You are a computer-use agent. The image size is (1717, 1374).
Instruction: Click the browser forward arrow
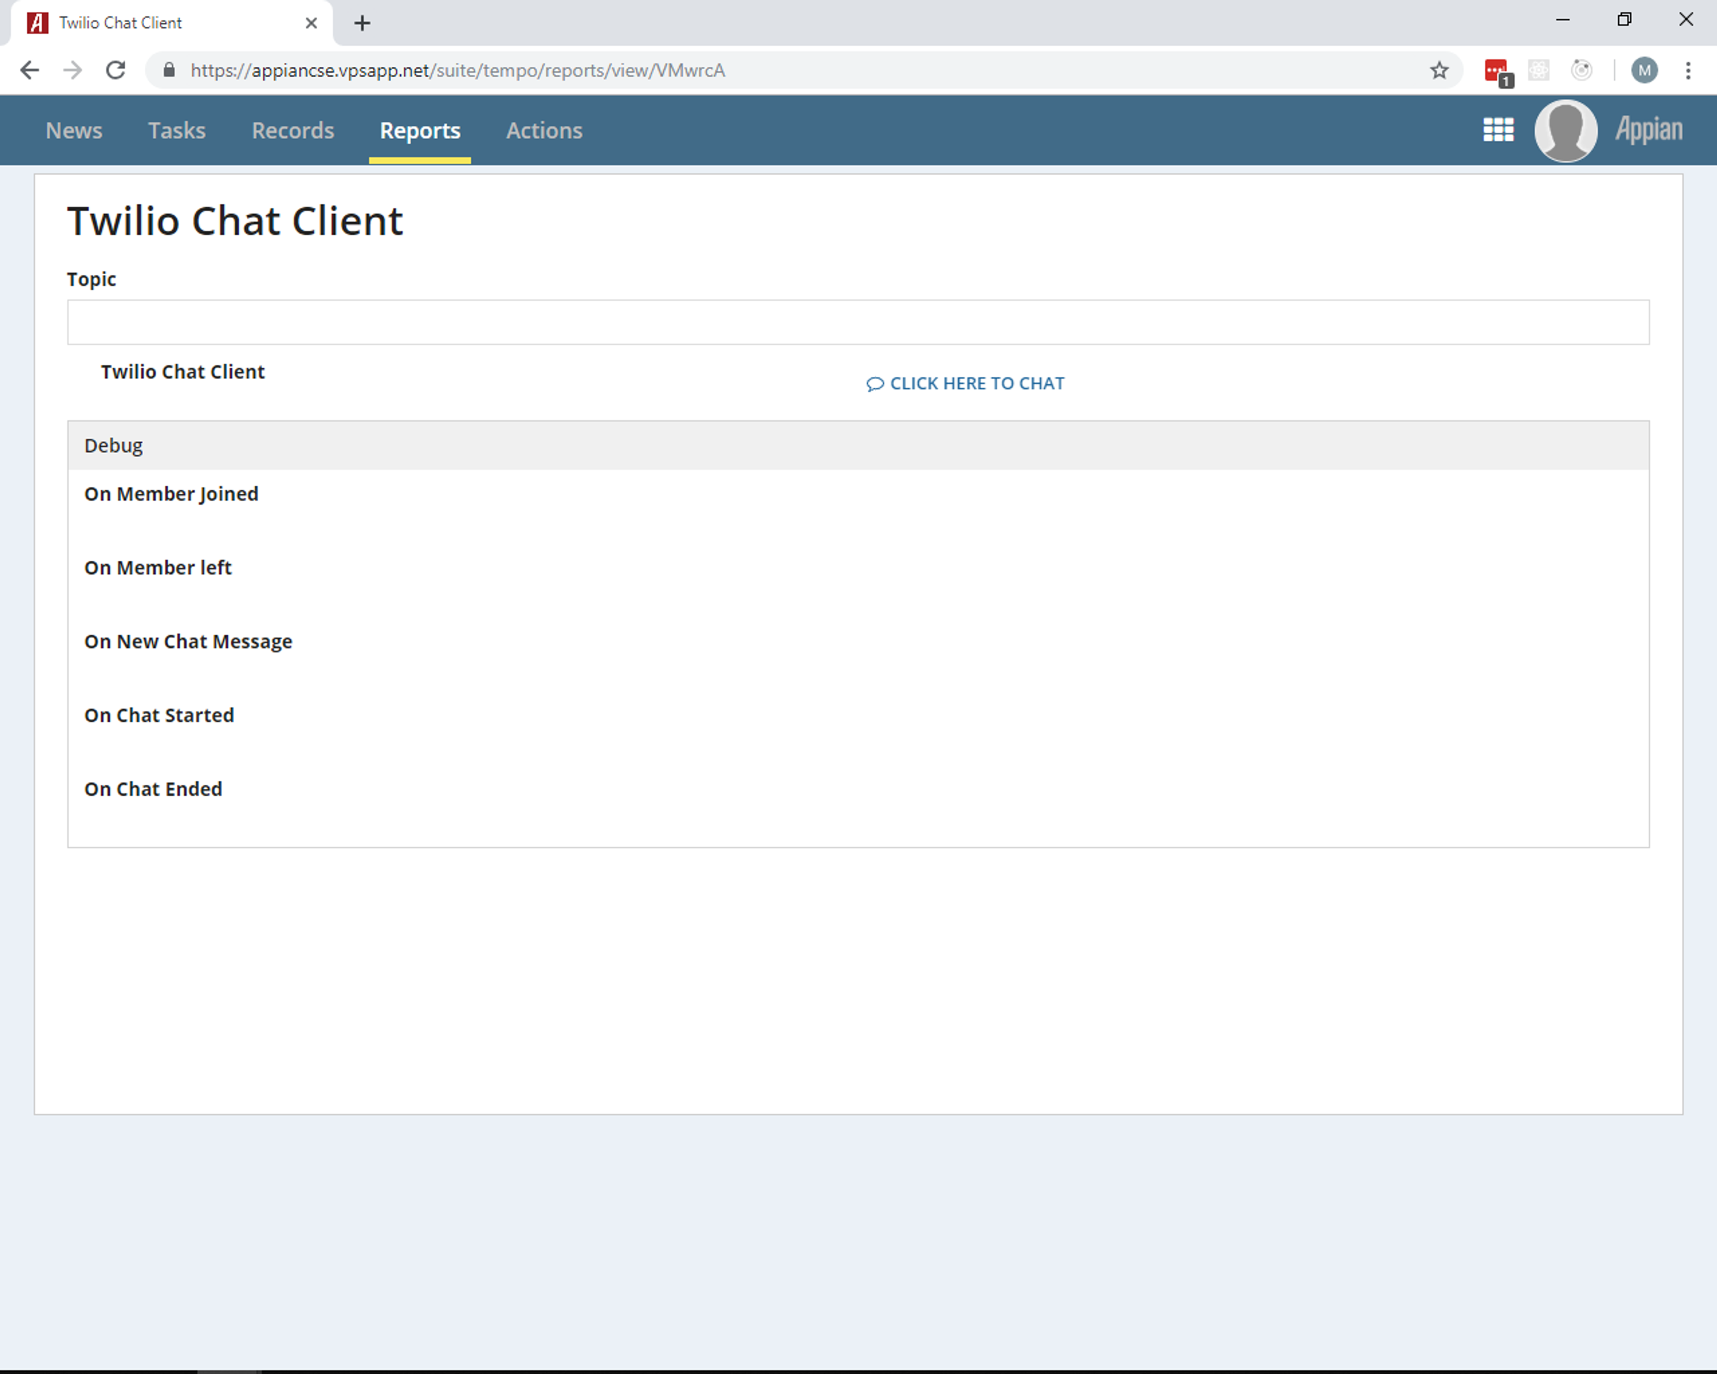click(x=72, y=70)
